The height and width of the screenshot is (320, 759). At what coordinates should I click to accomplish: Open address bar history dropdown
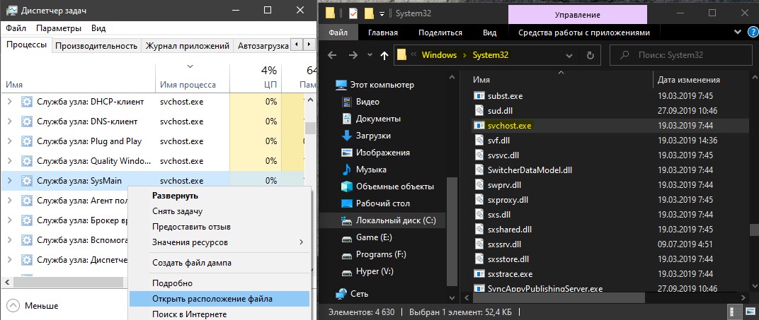[x=569, y=55]
